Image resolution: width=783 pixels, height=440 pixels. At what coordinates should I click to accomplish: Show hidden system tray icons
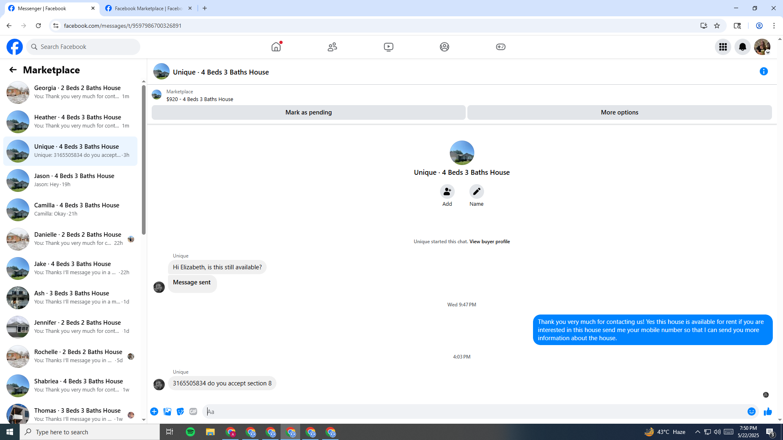pyautogui.click(x=697, y=432)
